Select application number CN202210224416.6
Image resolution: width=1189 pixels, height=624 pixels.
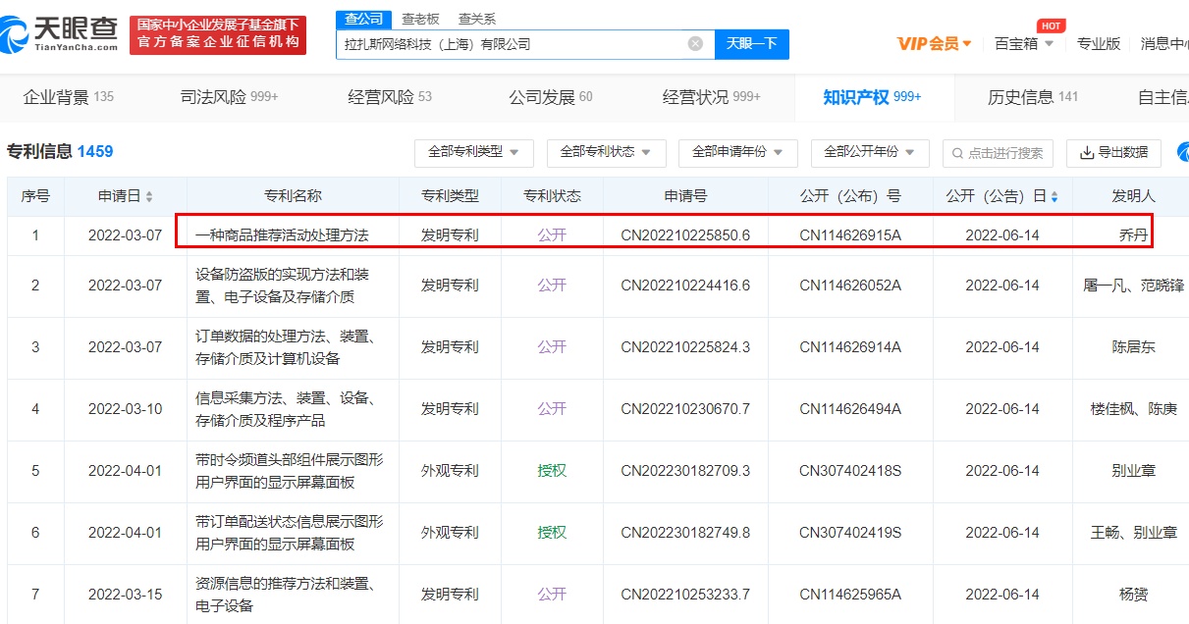(x=685, y=286)
